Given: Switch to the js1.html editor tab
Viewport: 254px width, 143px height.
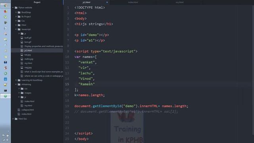Looking at the screenshot, I should click(x=87, y=2).
